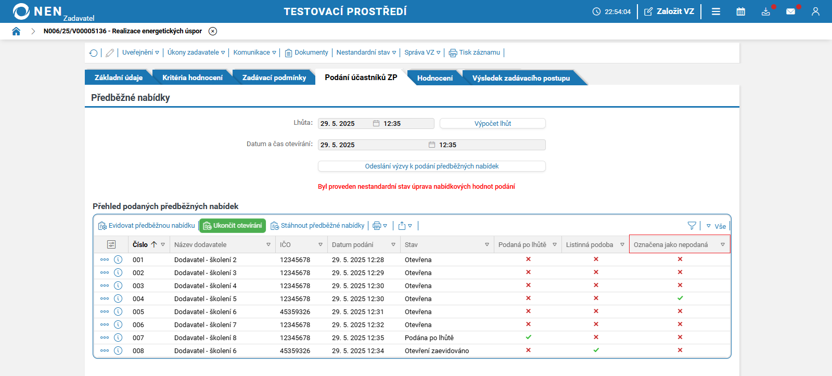
Task: Click info icon for row 004
Action: (118, 299)
